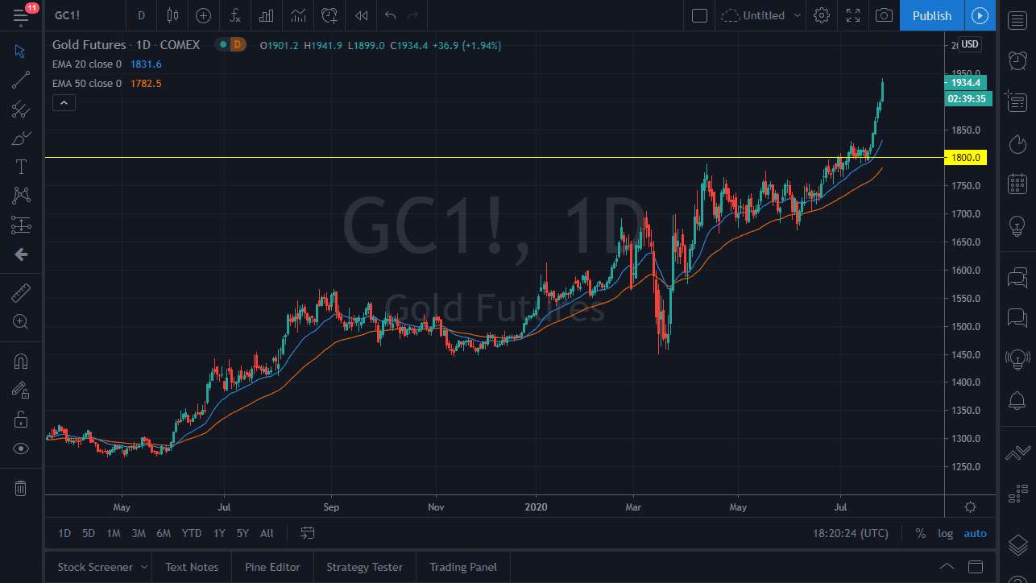
Task: Click the D status pill beside COMEX
Action: (238, 45)
